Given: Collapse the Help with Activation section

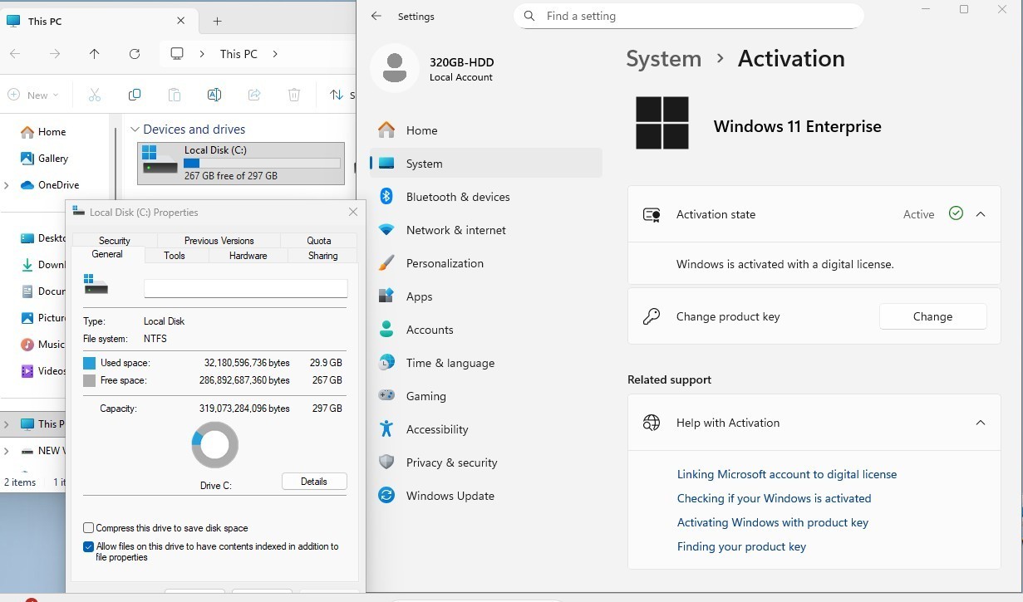Looking at the screenshot, I should pyautogui.click(x=981, y=423).
